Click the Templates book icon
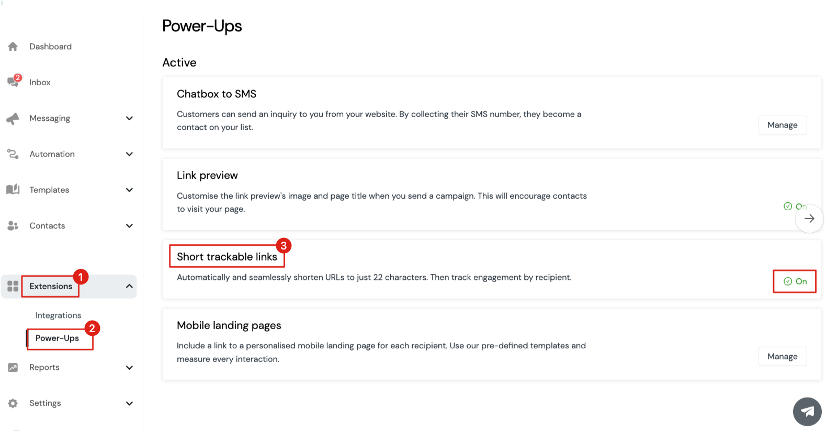Viewport: 838px width, 431px height. pyautogui.click(x=13, y=189)
